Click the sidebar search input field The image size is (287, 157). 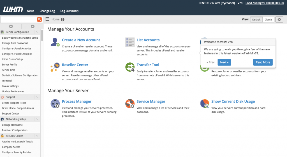pyautogui.click(x=19, y=19)
